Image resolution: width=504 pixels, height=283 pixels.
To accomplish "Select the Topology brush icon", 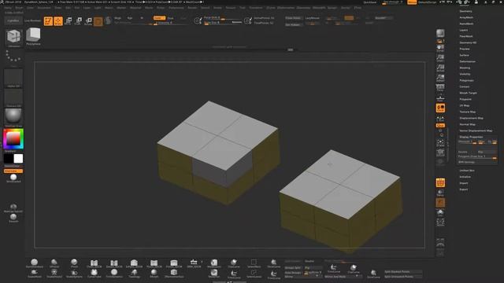I will (134, 273).
